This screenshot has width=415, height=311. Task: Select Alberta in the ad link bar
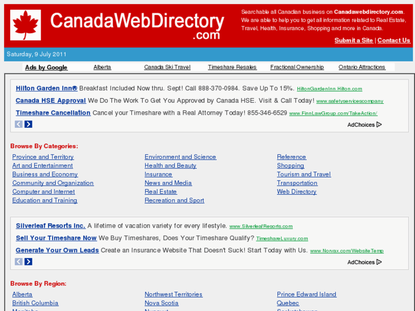coord(102,67)
